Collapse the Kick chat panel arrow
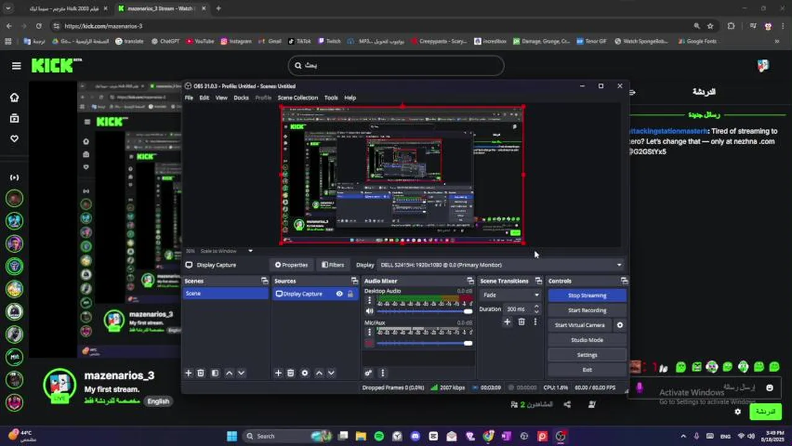The width and height of the screenshot is (792, 446). tap(632, 92)
